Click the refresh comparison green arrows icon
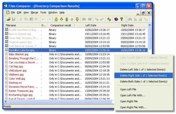The width and height of the screenshot is (176, 114). tap(109, 19)
